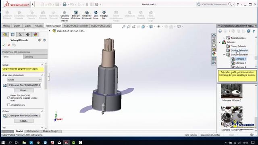Open the 3B Görünüm bottom tab
258x145 pixels.
(x=33, y=131)
